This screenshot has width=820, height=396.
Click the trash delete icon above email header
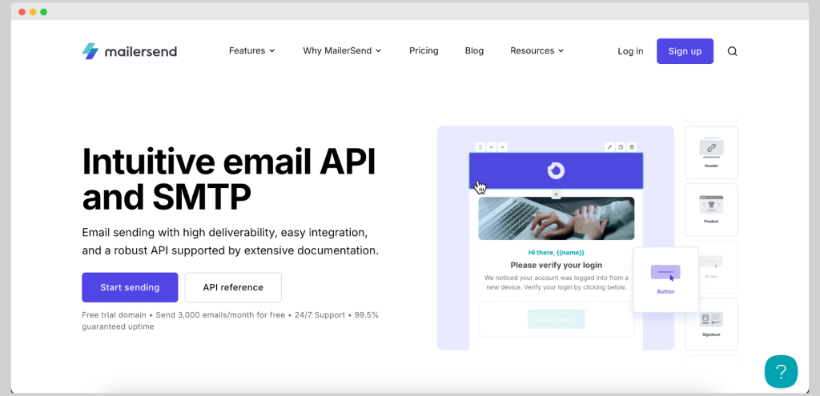pos(632,147)
